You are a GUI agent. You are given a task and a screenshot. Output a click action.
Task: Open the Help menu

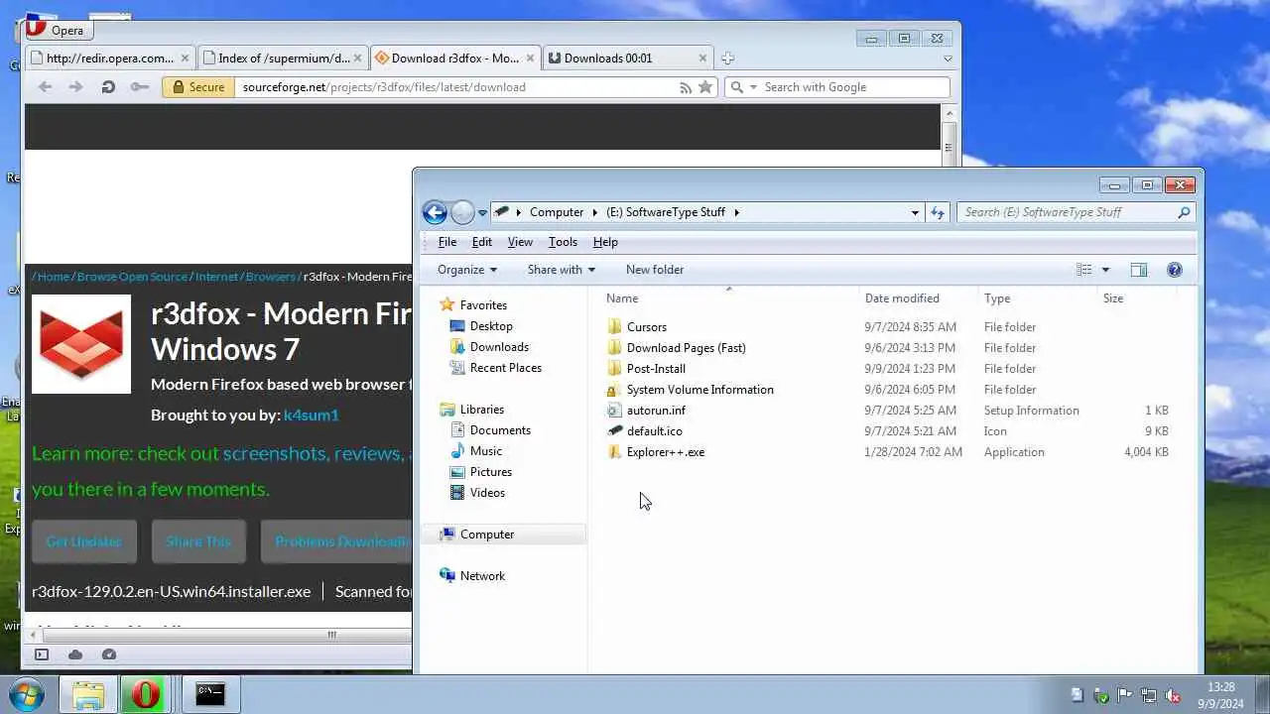pos(605,242)
